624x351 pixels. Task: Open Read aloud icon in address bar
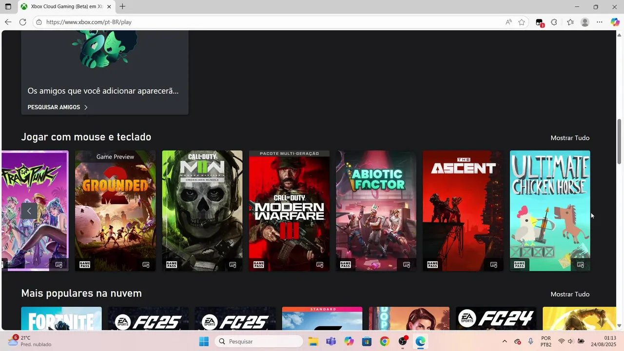point(508,22)
